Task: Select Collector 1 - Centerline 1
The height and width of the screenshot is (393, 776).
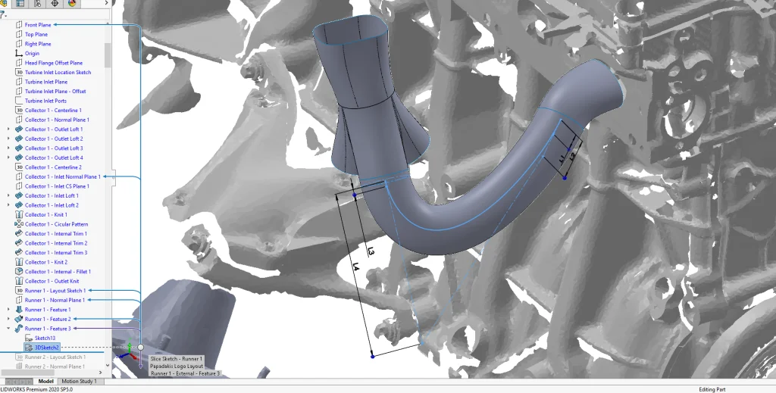Action: tap(53, 111)
